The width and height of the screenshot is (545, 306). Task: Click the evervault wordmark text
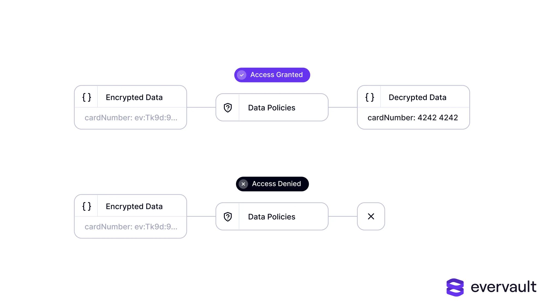click(503, 287)
